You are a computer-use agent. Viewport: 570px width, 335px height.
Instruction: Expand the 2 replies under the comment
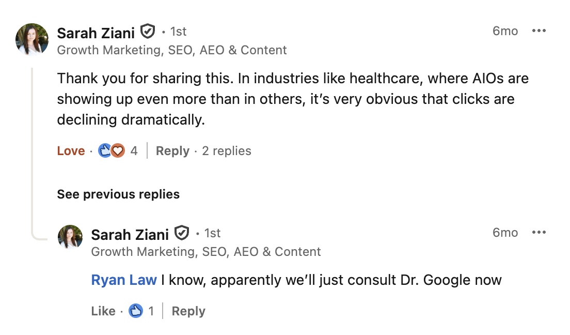tap(226, 150)
